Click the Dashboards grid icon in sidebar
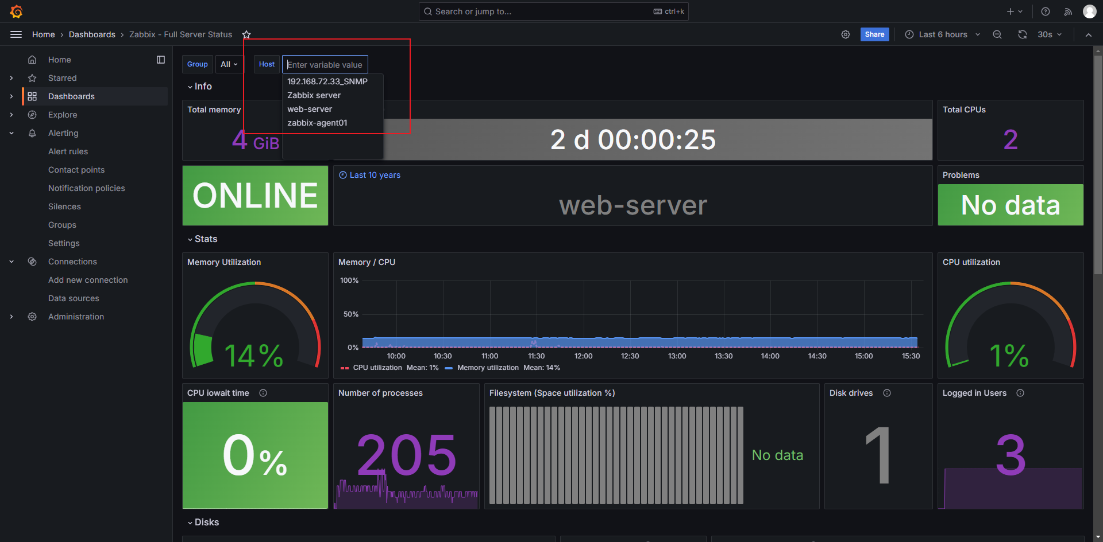This screenshot has height=542, width=1103. [x=32, y=96]
